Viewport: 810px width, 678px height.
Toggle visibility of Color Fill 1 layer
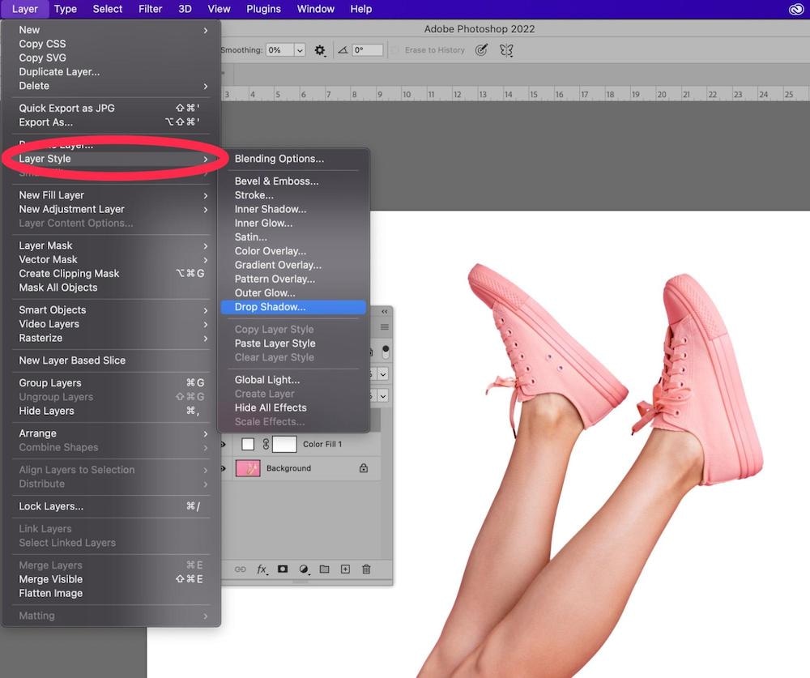(x=223, y=445)
